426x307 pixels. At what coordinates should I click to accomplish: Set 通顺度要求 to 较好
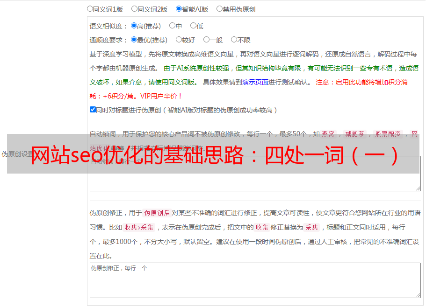(179, 40)
